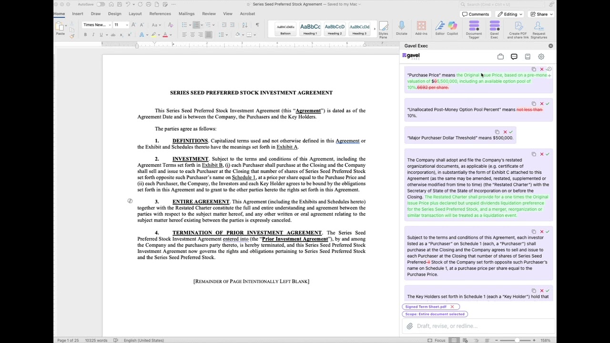The image size is (610, 343).
Task: Switch to the References tab
Action: click(160, 14)
